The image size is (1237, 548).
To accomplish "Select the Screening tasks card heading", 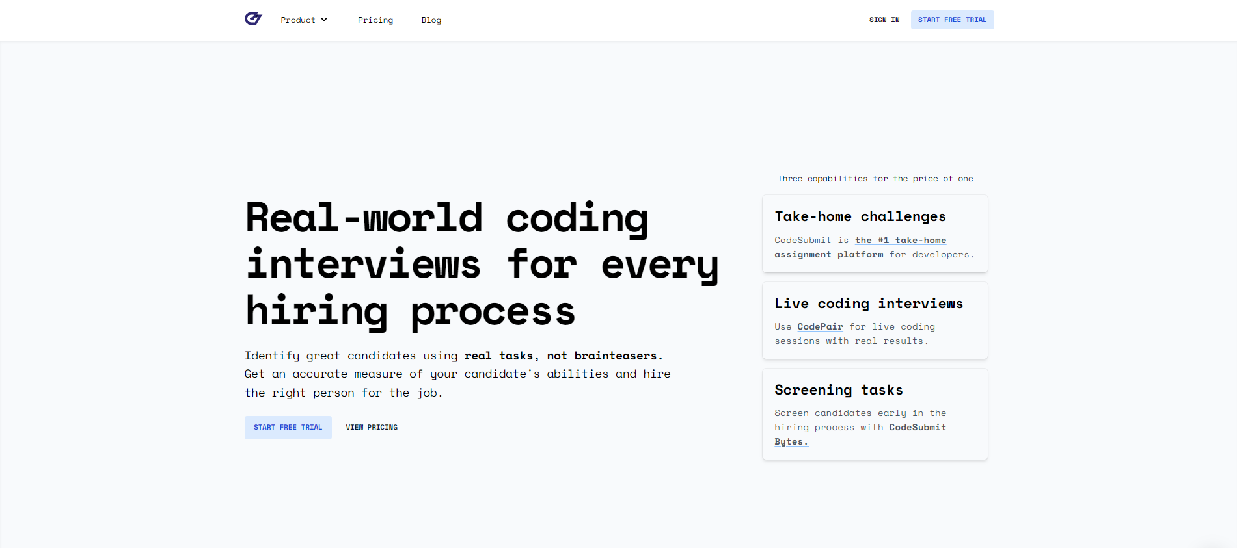I will (838, 390).
